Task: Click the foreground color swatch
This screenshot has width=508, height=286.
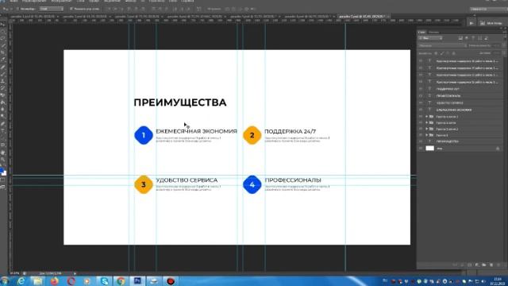Action: [x=2, y=171]
